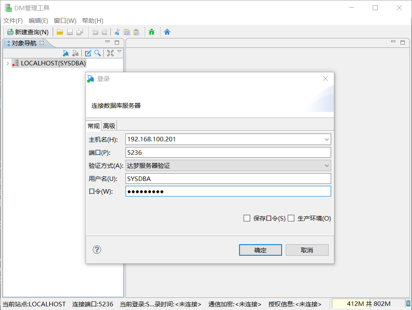
Task: Maximize the Object Navigator panel
Action: [117, 42]
